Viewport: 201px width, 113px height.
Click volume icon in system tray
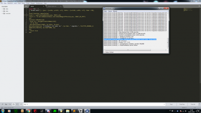(x=186, y=111)
